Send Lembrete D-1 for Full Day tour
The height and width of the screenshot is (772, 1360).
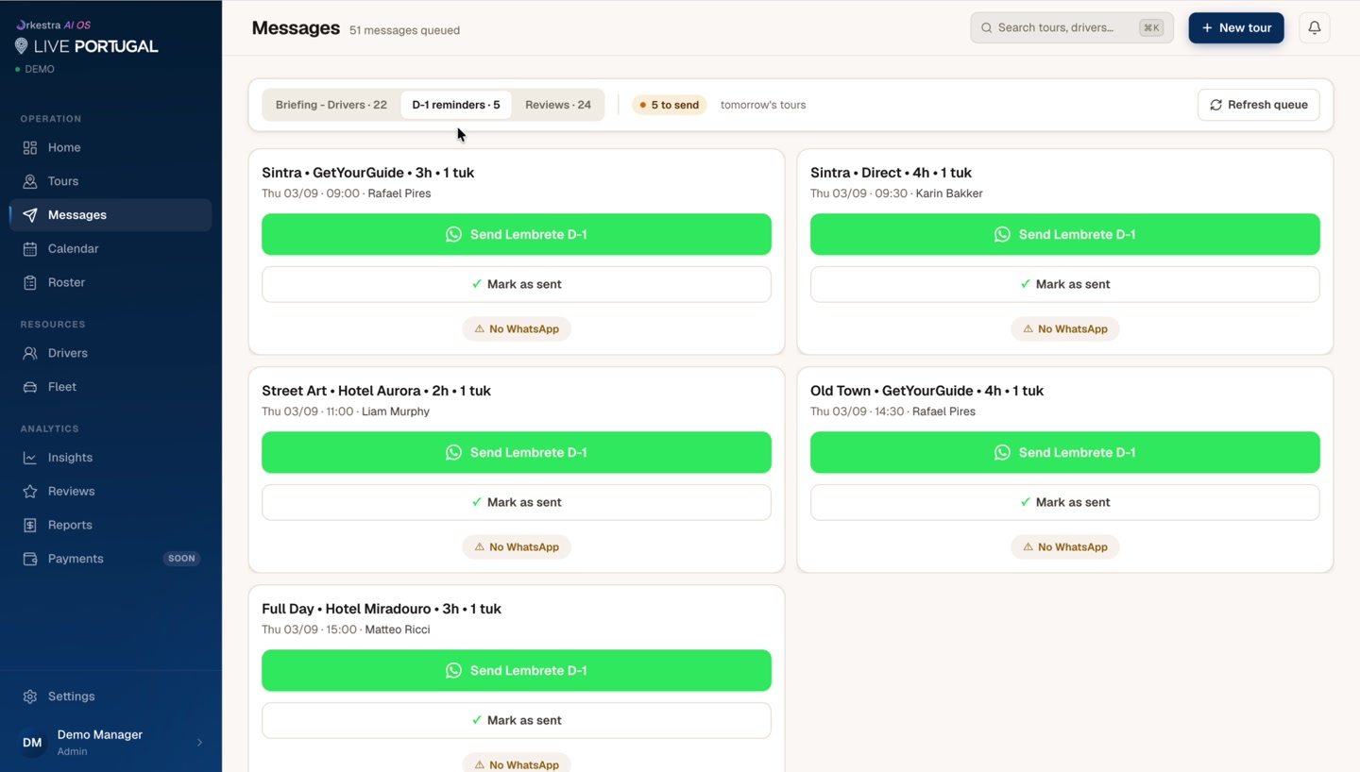tap(517, 670)
